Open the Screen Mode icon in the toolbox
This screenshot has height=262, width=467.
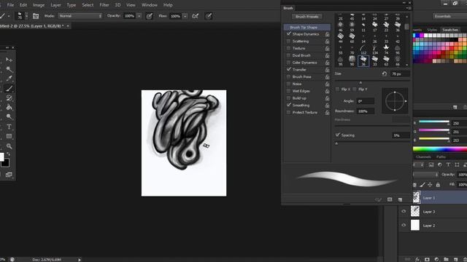coord(9,175)
